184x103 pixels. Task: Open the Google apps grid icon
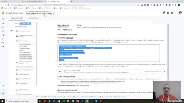click(x=168, y=13)
